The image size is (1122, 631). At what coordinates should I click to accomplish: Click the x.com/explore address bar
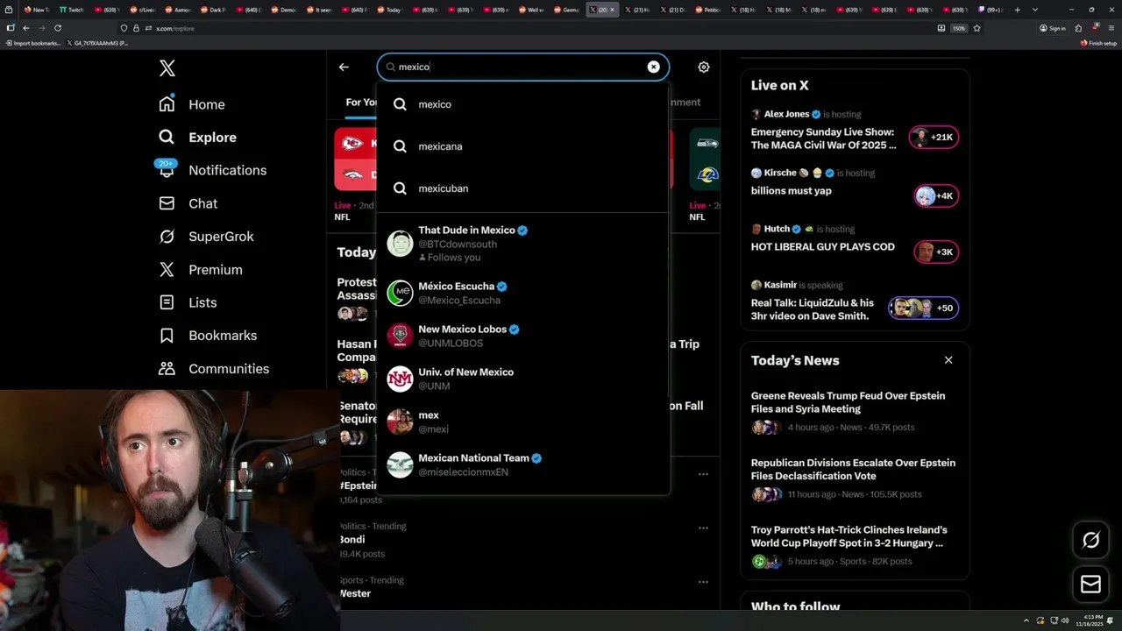(526, 28)
